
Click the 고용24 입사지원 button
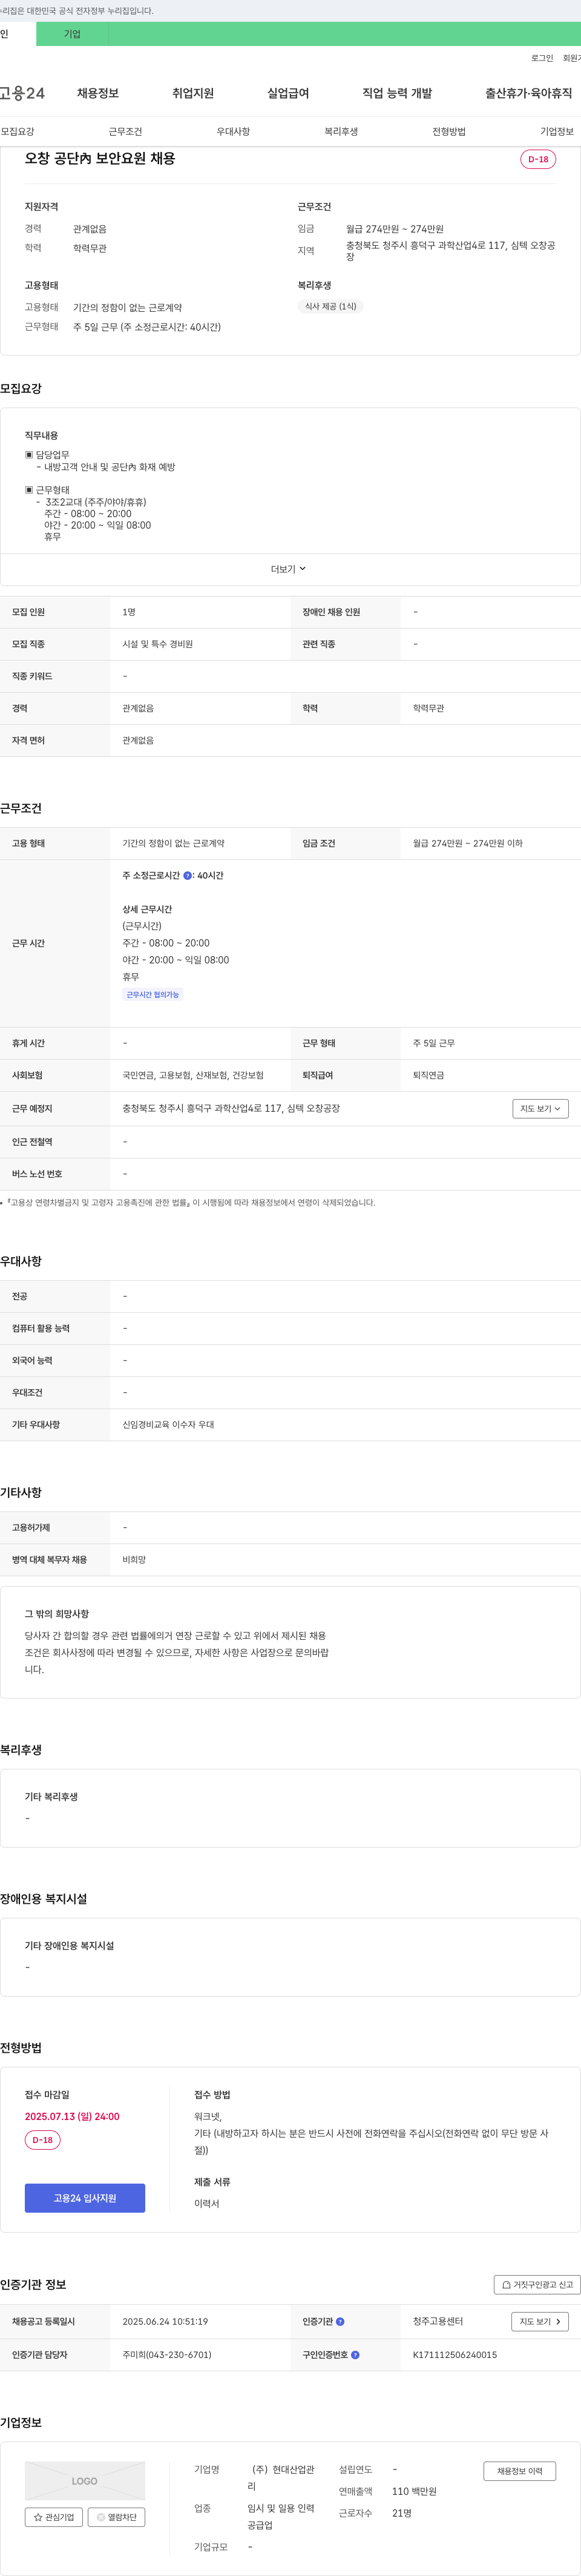85,2198
